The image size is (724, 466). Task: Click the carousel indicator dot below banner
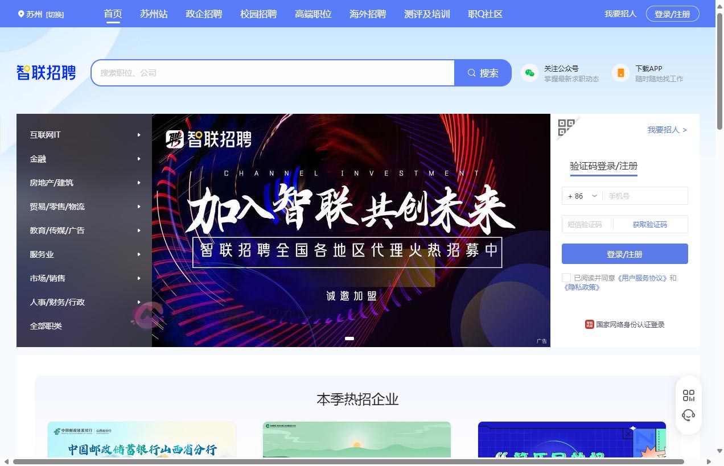350,338
